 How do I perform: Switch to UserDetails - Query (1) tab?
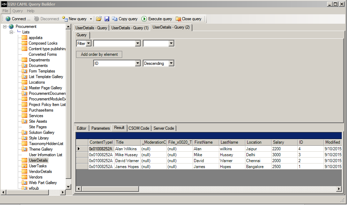pyautogui.click(x=130, y=28)
